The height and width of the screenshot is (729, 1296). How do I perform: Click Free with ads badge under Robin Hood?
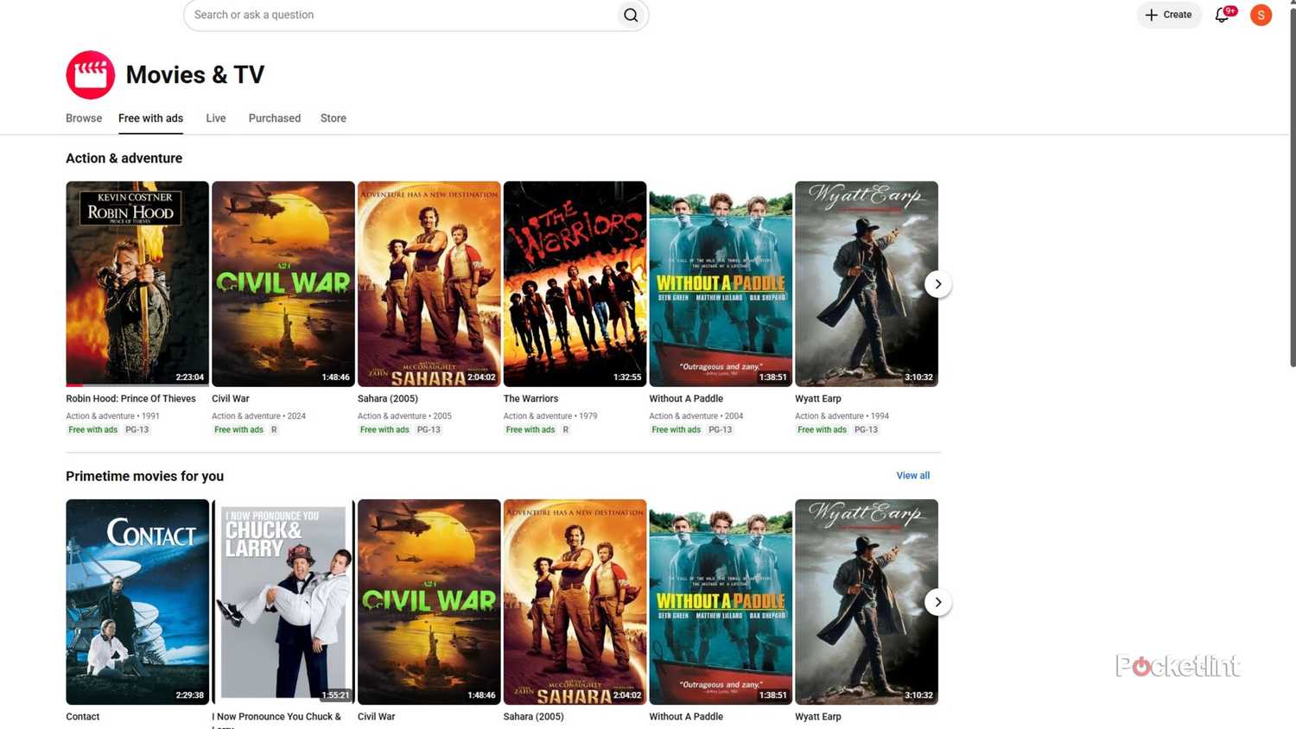93,430
